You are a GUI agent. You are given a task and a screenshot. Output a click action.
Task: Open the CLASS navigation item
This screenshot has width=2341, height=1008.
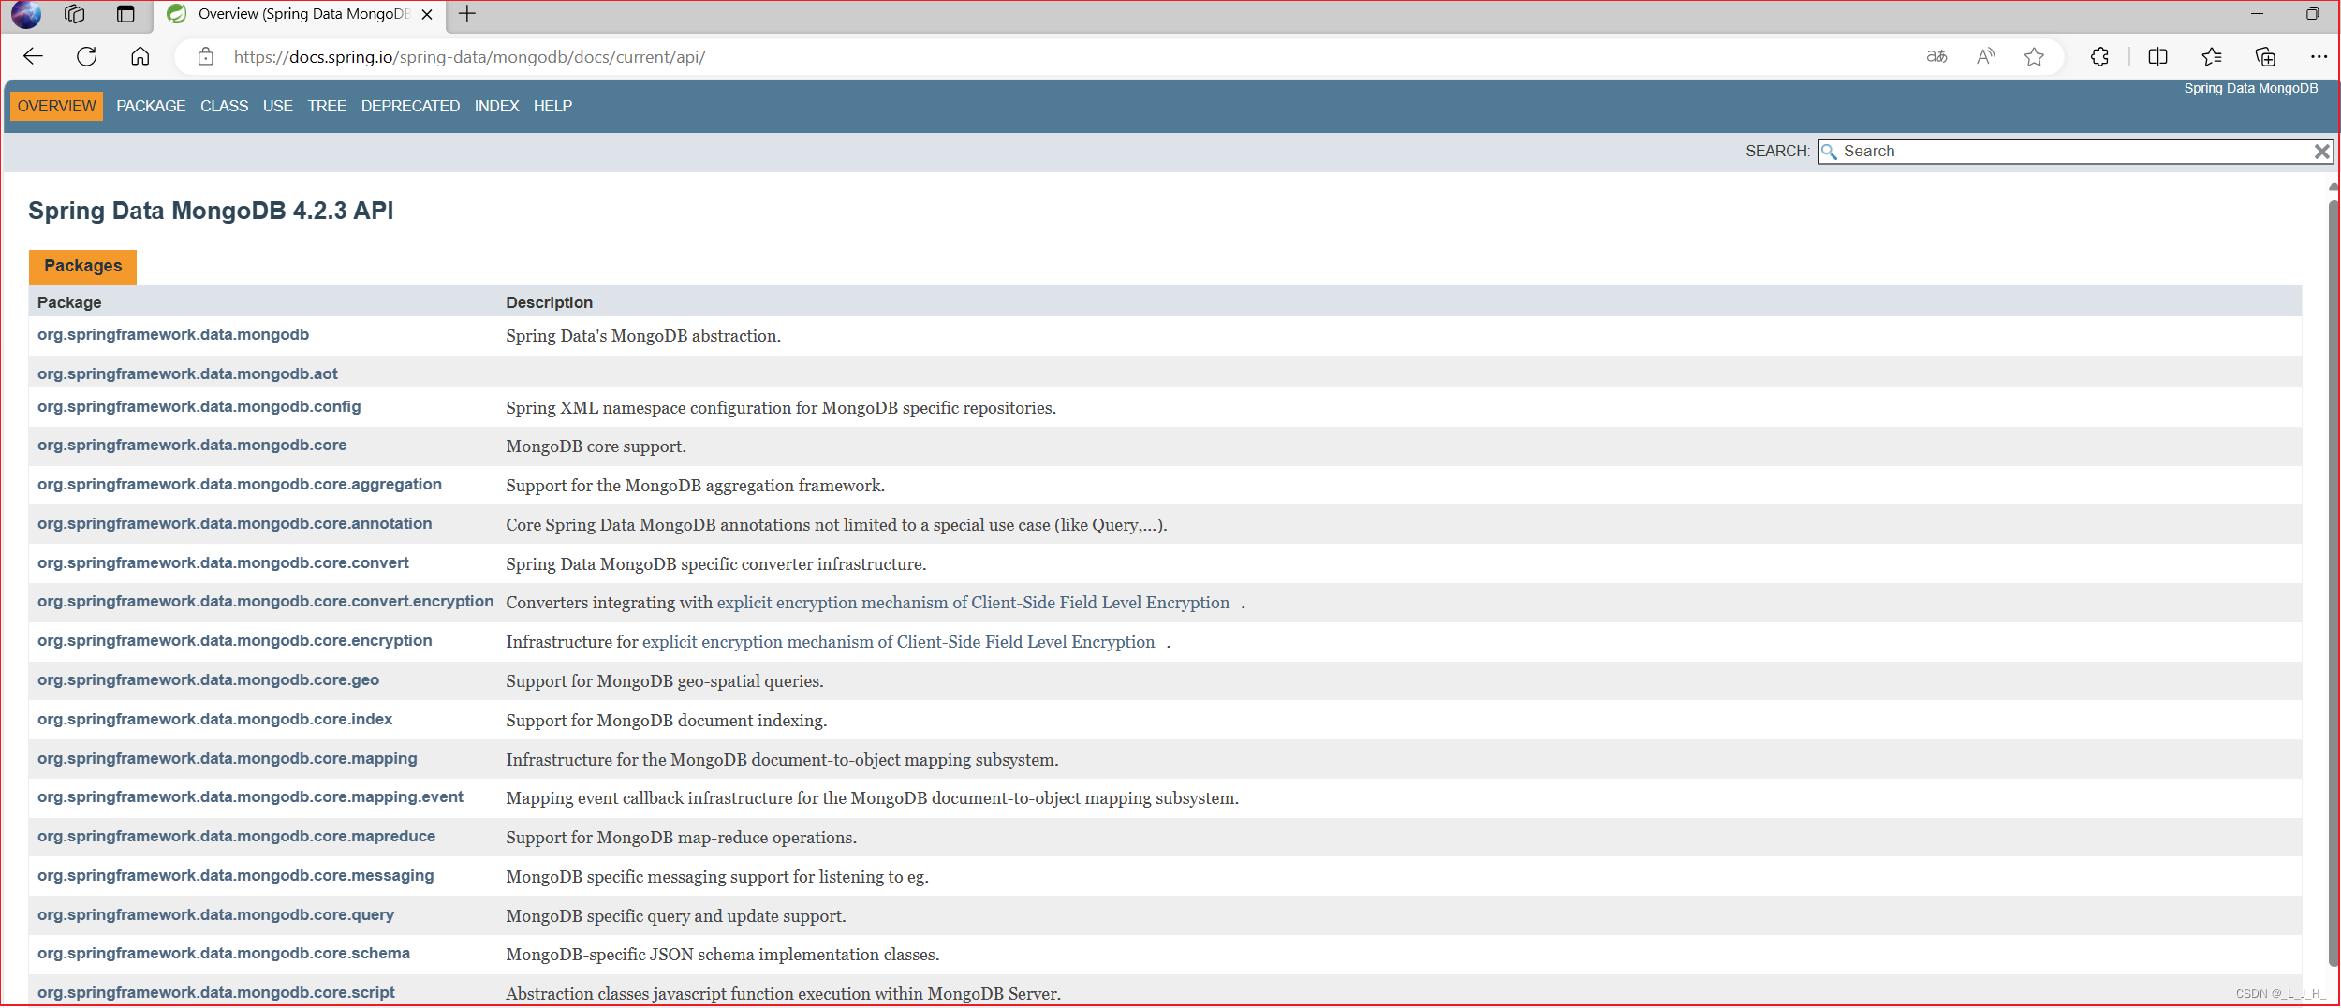pyautogui.click(x=224, y=106)
